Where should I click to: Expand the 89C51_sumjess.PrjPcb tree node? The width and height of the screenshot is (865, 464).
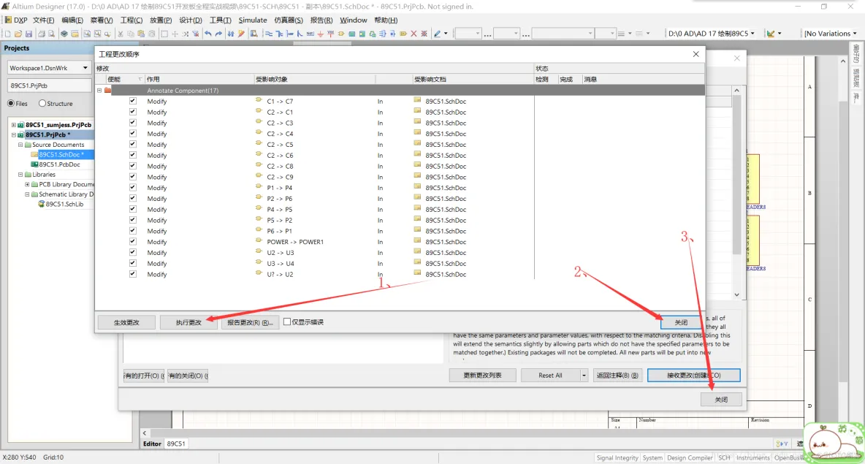point(14,125)
